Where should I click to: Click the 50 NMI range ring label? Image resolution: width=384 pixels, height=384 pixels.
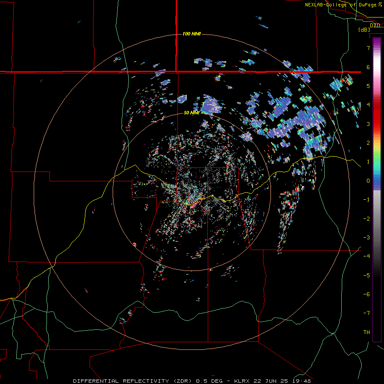[x=192, y=113]
